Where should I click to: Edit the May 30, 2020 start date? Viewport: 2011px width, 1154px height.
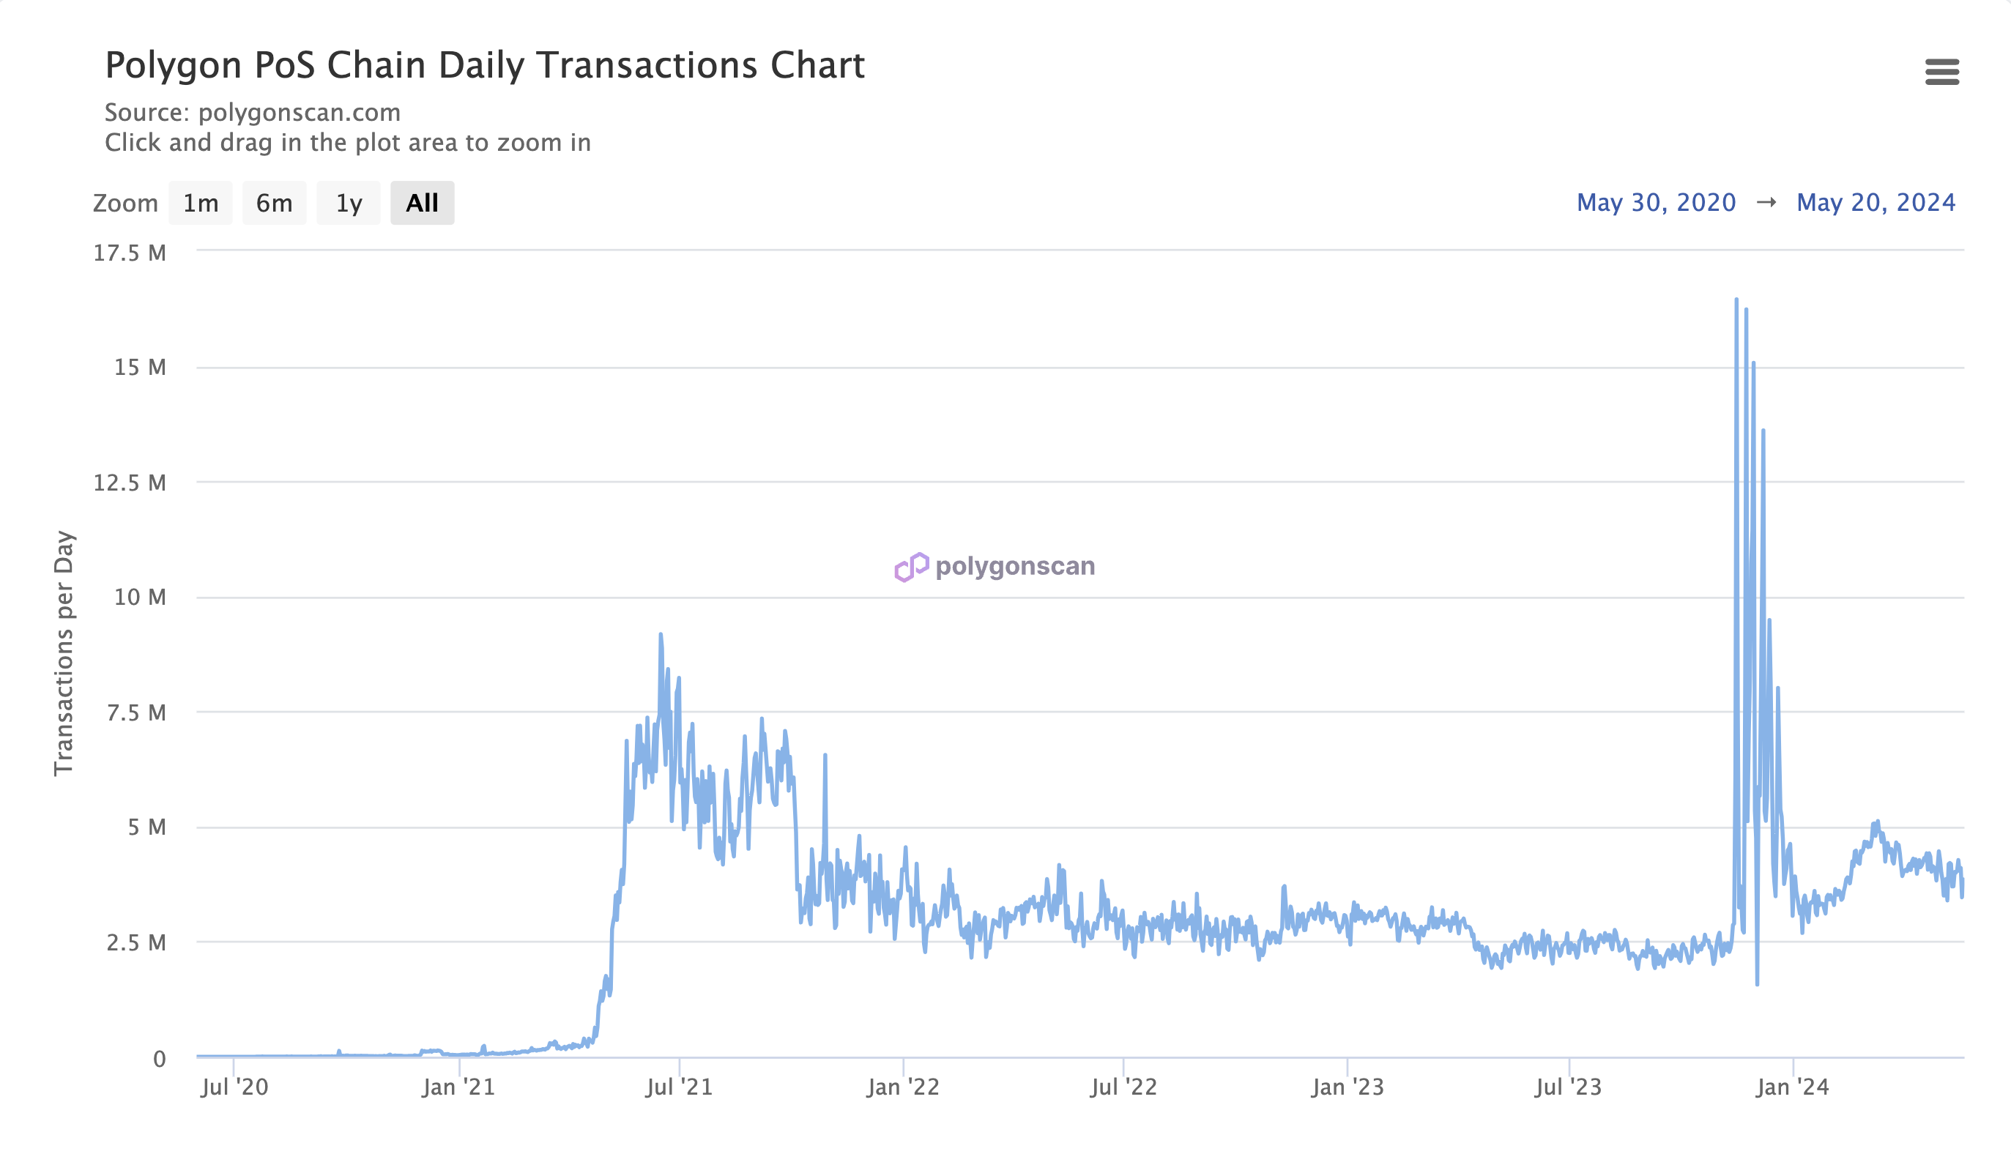(x=1656, y=203)
